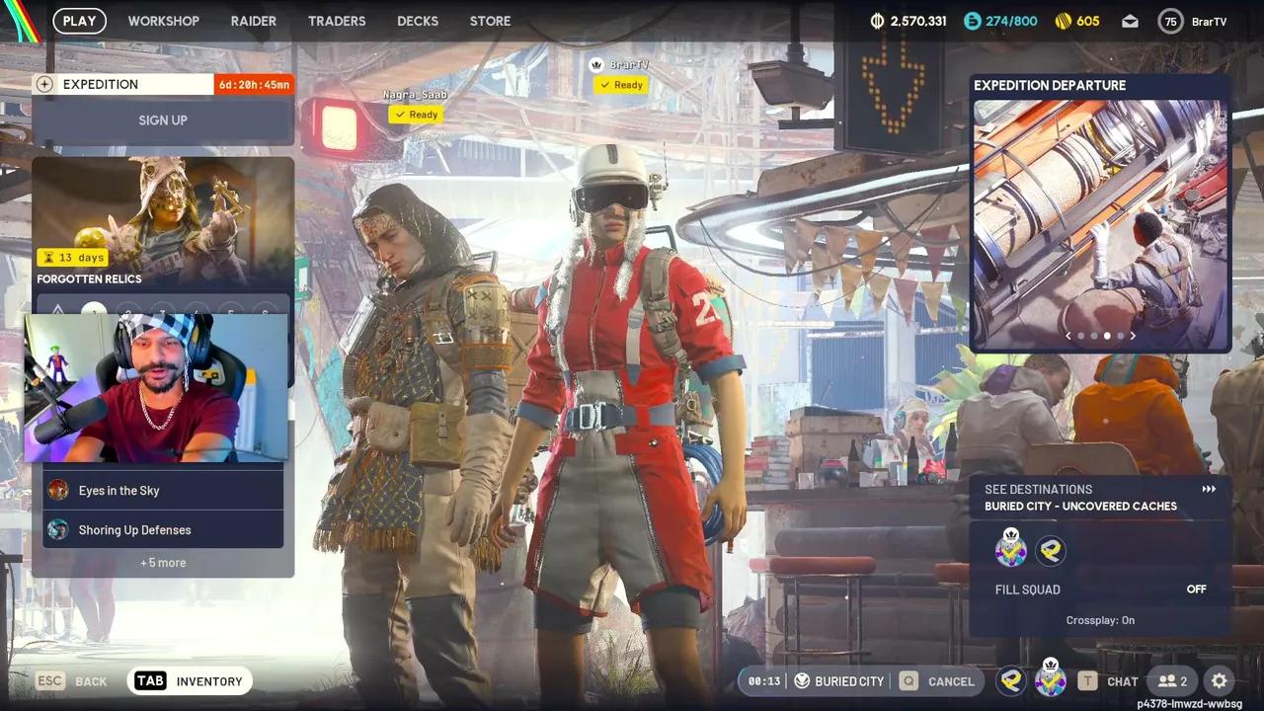Select the fourth news carousel dot
Viewport: 1264px width, 711px height.
[1120, 336]
